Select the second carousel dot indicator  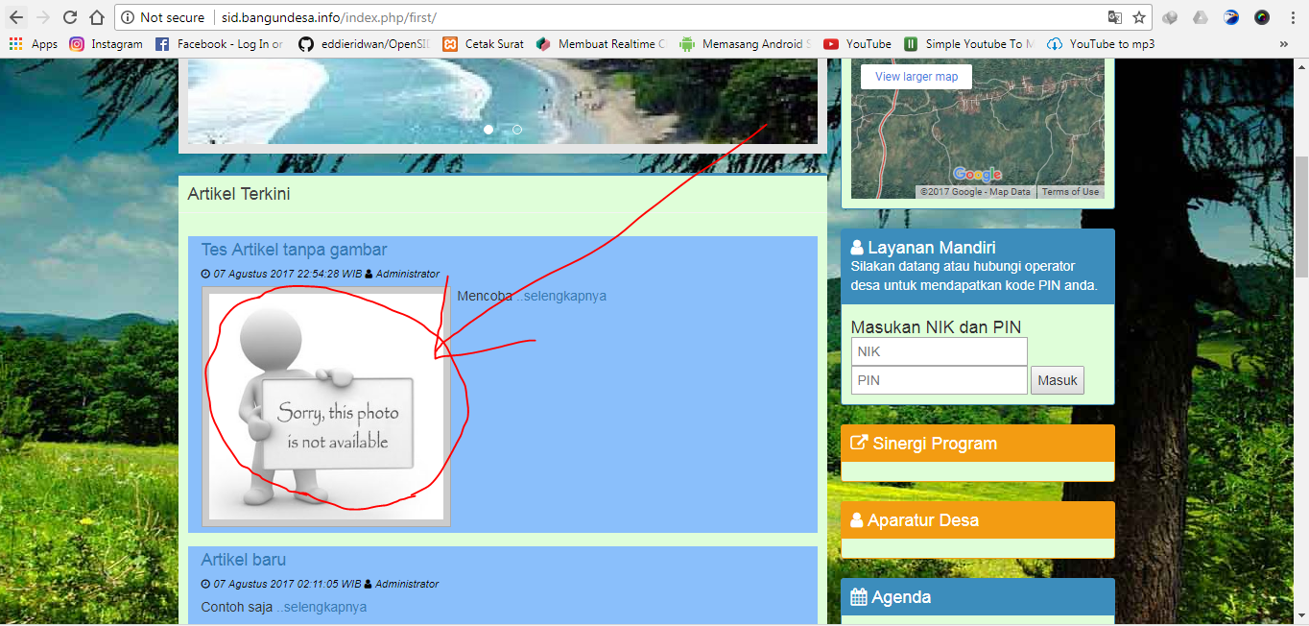coord(517,129)
